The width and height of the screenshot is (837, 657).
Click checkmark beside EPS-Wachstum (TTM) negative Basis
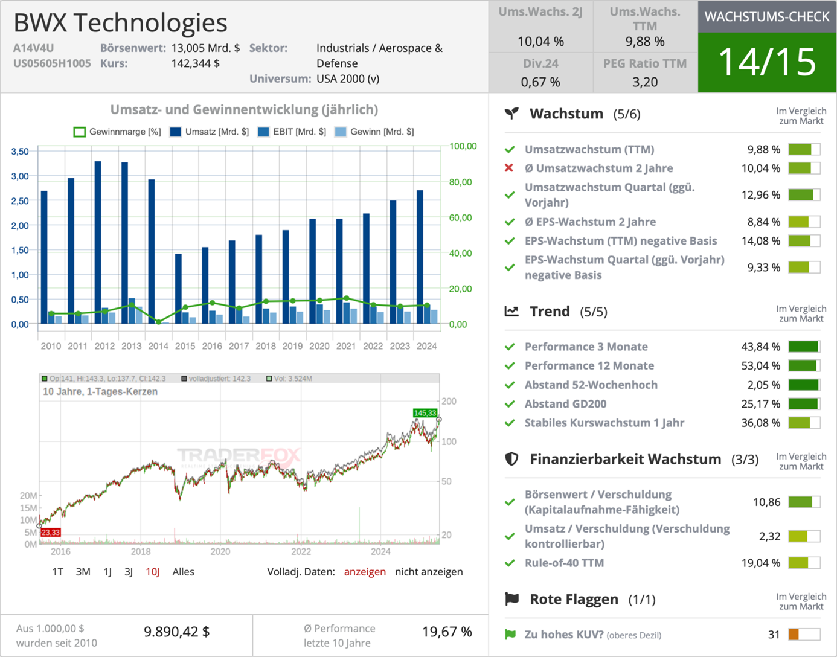point(510,240)
